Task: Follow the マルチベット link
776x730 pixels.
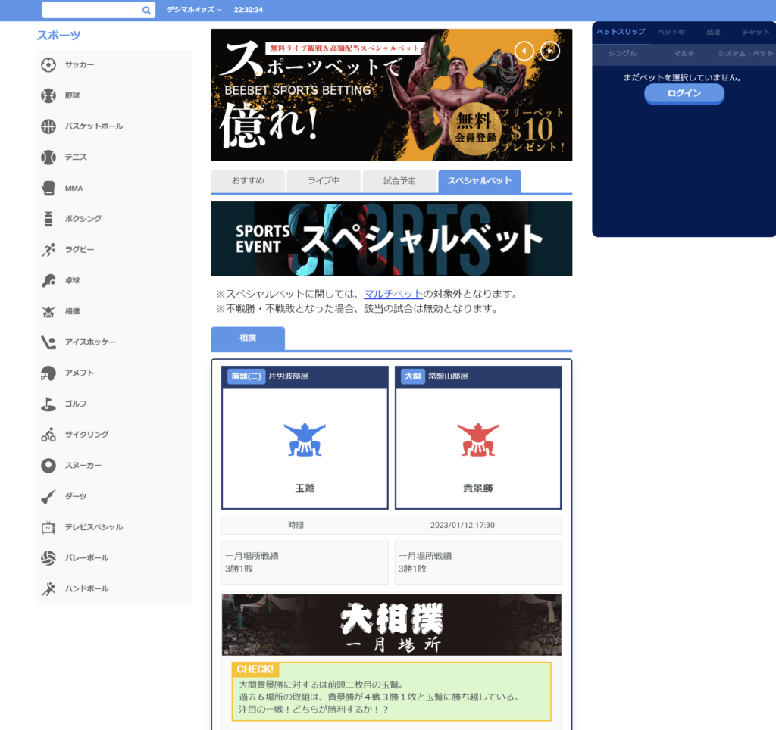Action: 393,294
